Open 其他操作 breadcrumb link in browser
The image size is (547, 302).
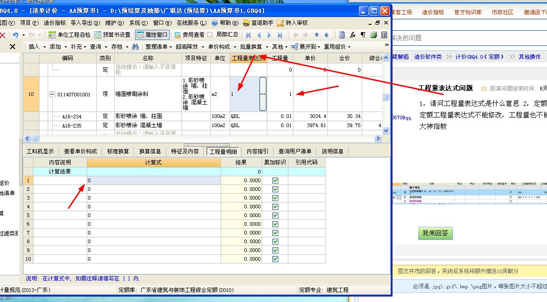pos(530,57)
